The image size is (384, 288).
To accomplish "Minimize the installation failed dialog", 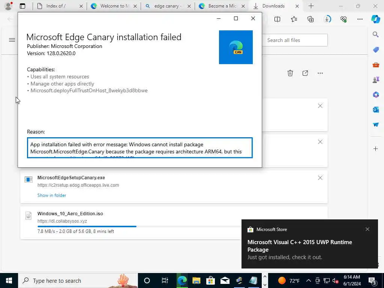I will pyautogui.click(x=219, y=18).
